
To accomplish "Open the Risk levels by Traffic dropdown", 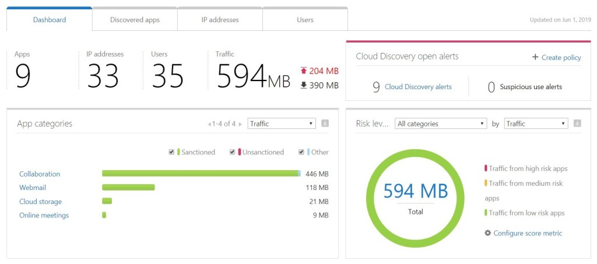I will tap(535, 124).
